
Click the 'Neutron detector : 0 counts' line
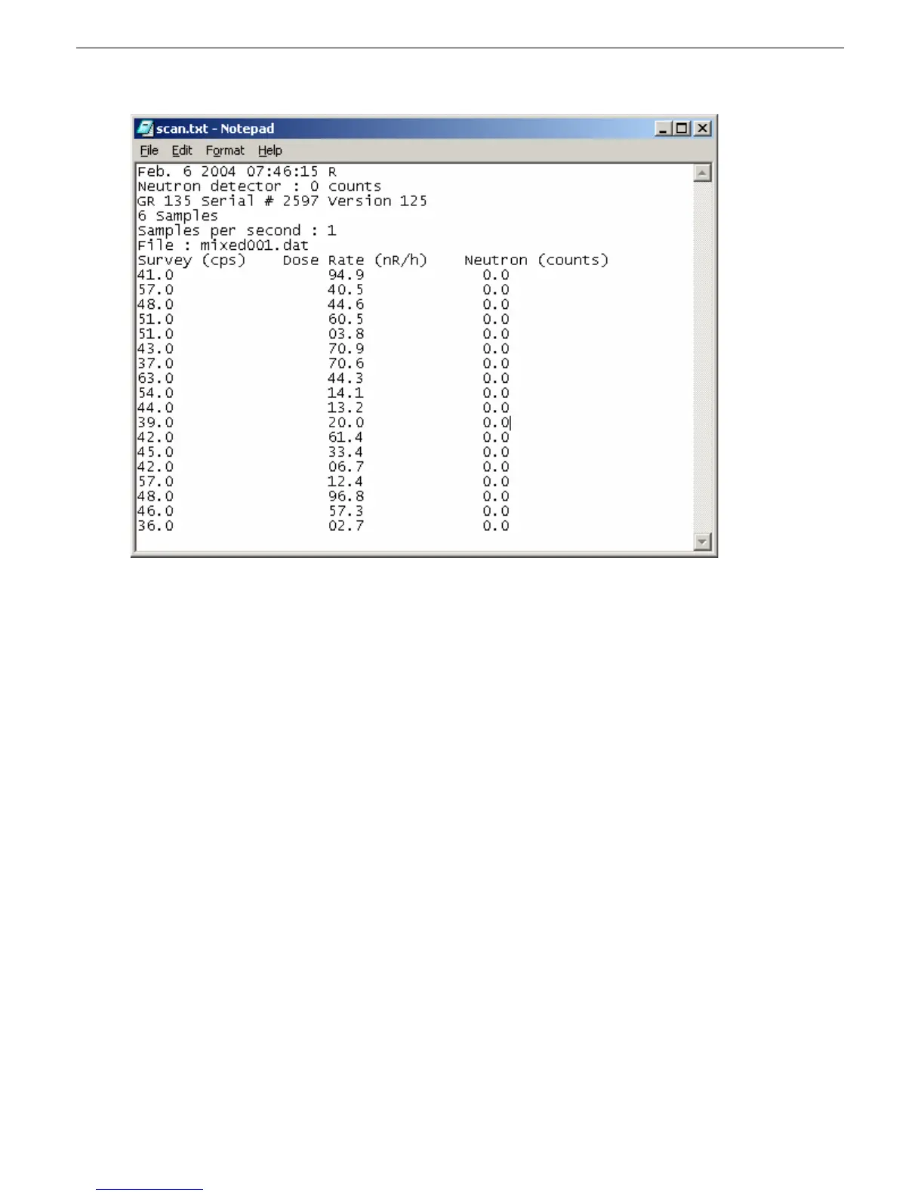pos(259,186)
